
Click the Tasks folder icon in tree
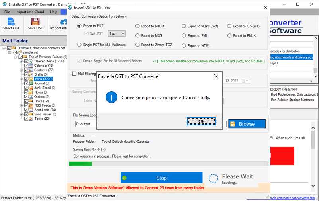click(x=31, y=119)
